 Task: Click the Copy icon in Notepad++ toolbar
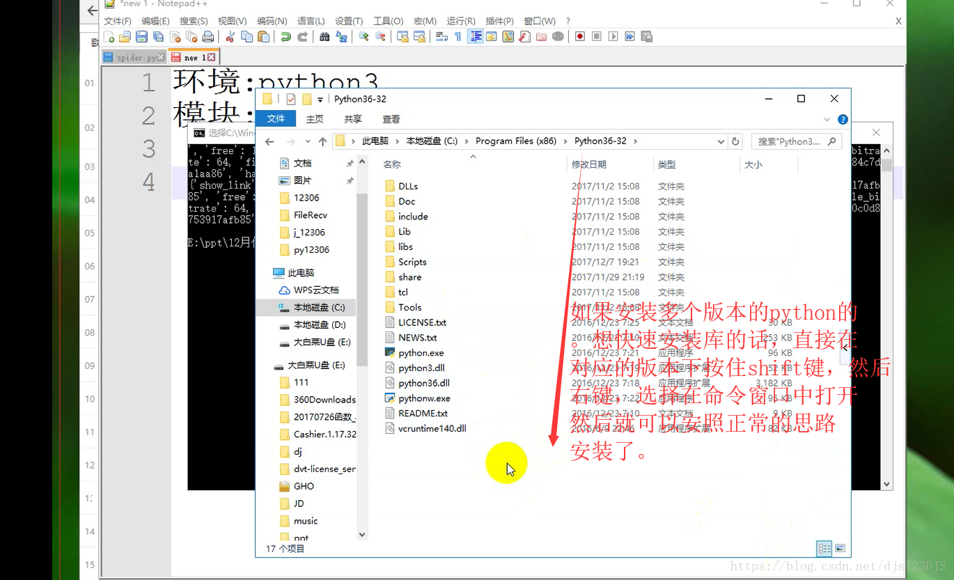[x=247, y=37]
